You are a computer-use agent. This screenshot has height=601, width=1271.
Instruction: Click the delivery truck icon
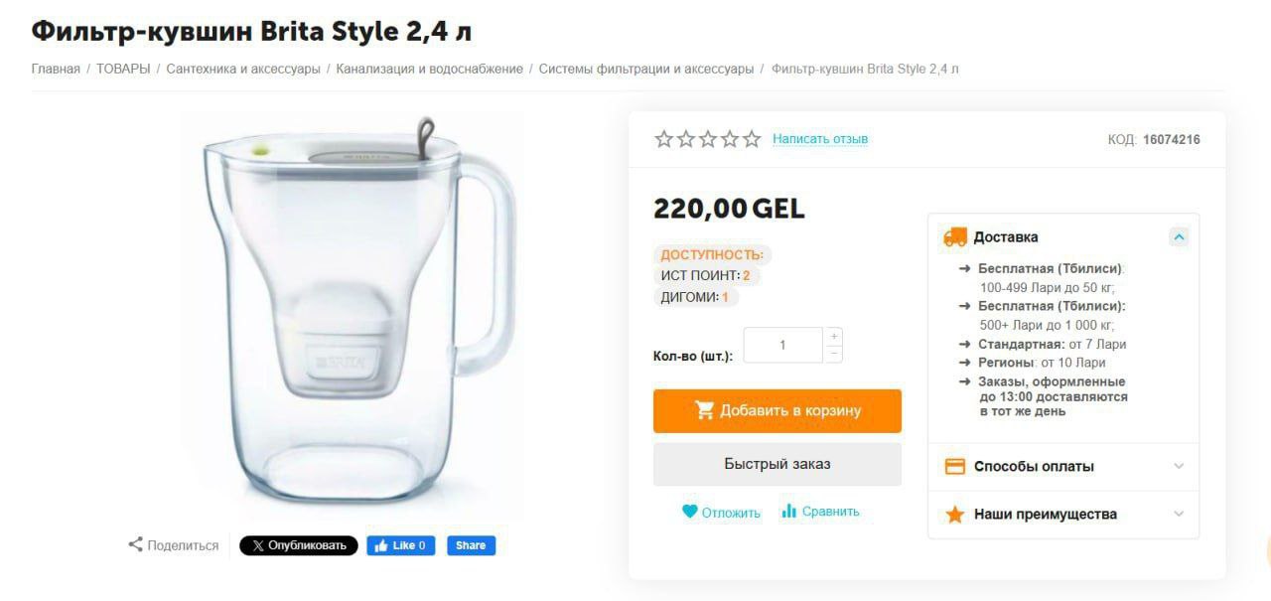955,236
